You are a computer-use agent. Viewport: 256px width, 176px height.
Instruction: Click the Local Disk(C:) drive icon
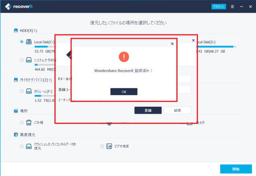tap(29, 42)
